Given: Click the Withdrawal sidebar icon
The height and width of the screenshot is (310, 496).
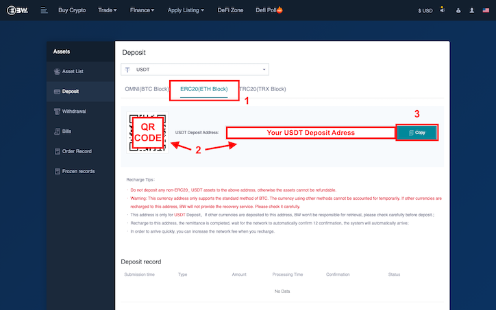Looking at the screenshot, I should coord(57,112).
